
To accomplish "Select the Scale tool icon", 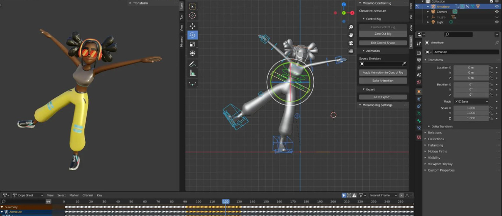I will point(192,44).
